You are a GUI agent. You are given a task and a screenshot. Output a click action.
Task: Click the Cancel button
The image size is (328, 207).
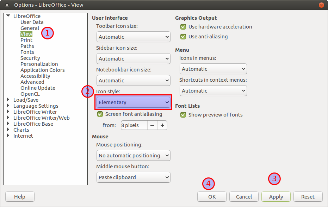[x=244, y=197]
